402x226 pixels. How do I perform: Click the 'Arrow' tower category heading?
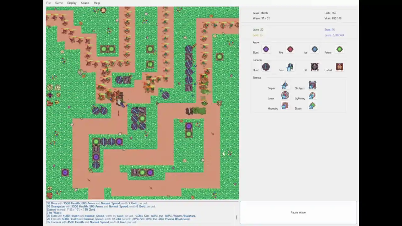click(x=256, y=42)
